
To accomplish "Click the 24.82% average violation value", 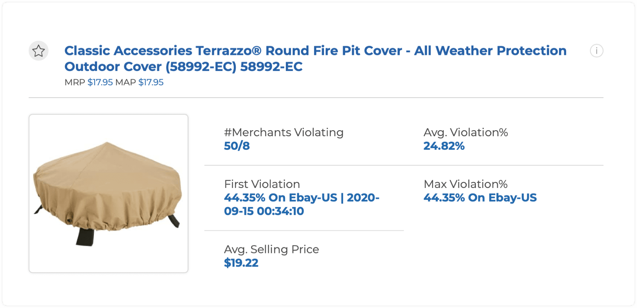I will coord(444,146).
